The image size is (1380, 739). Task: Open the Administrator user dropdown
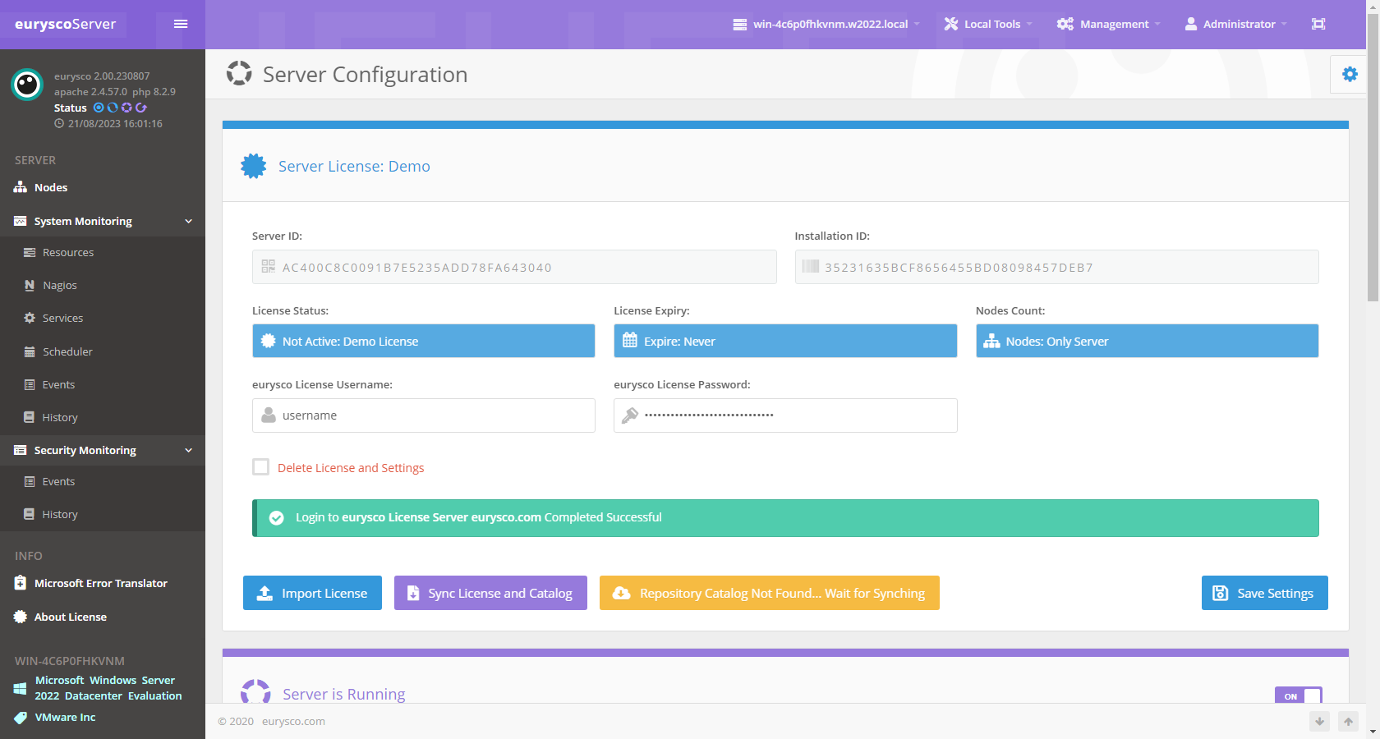pyautogui.click(x=1236, y=24)
